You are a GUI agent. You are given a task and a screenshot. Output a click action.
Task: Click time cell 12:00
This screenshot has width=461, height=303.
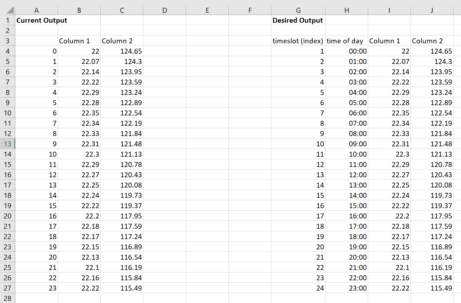coord(346,175)
